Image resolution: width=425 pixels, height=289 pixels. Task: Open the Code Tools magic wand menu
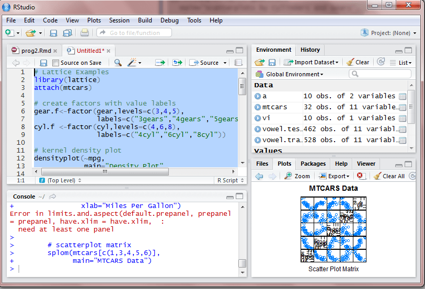pos(134,63)
